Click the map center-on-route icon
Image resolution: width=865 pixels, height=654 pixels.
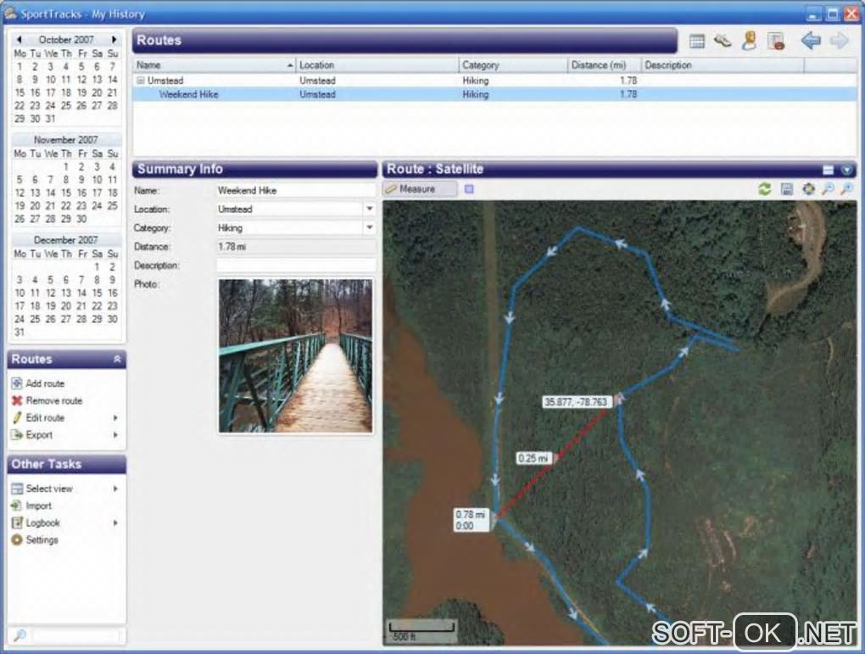point(808,189)
